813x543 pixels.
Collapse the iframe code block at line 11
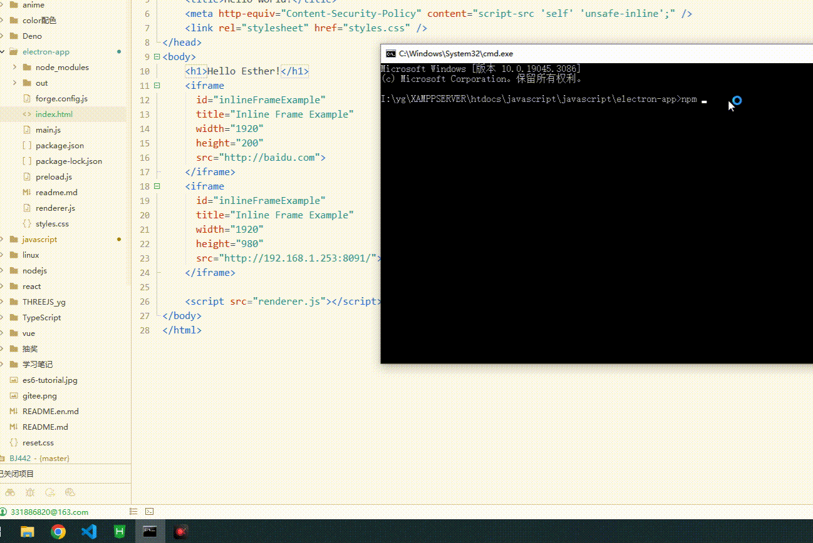(157, 85)
